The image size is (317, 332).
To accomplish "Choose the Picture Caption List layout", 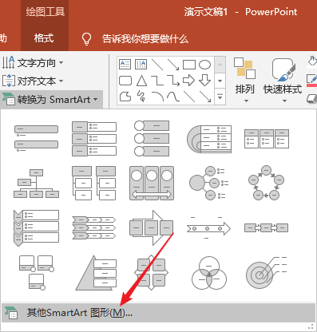I will click(37, 273).
